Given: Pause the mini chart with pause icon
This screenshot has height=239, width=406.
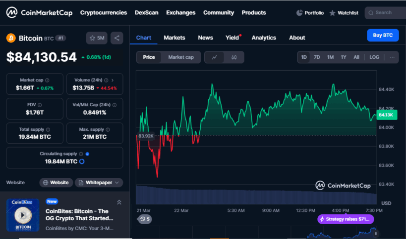Looking at the screenshot, I should 376,234.
